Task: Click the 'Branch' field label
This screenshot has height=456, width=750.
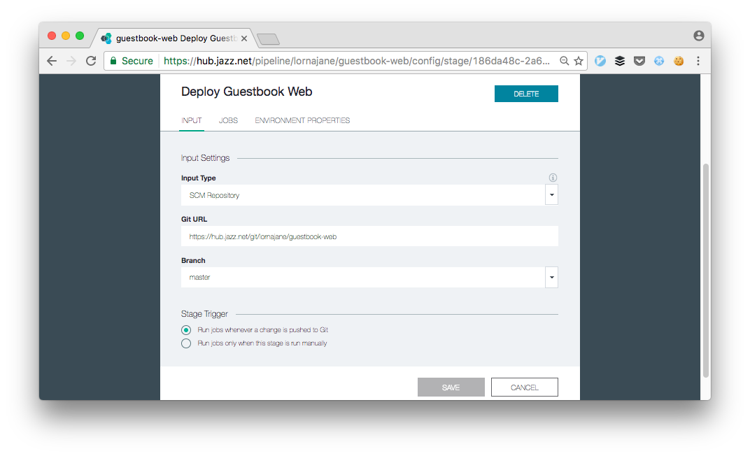Action: tap(193, 260)
